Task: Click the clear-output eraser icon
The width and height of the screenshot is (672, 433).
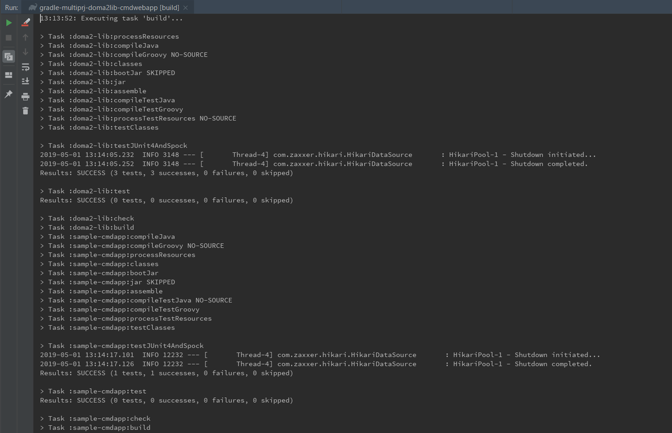Action: (x=25, y=22)
